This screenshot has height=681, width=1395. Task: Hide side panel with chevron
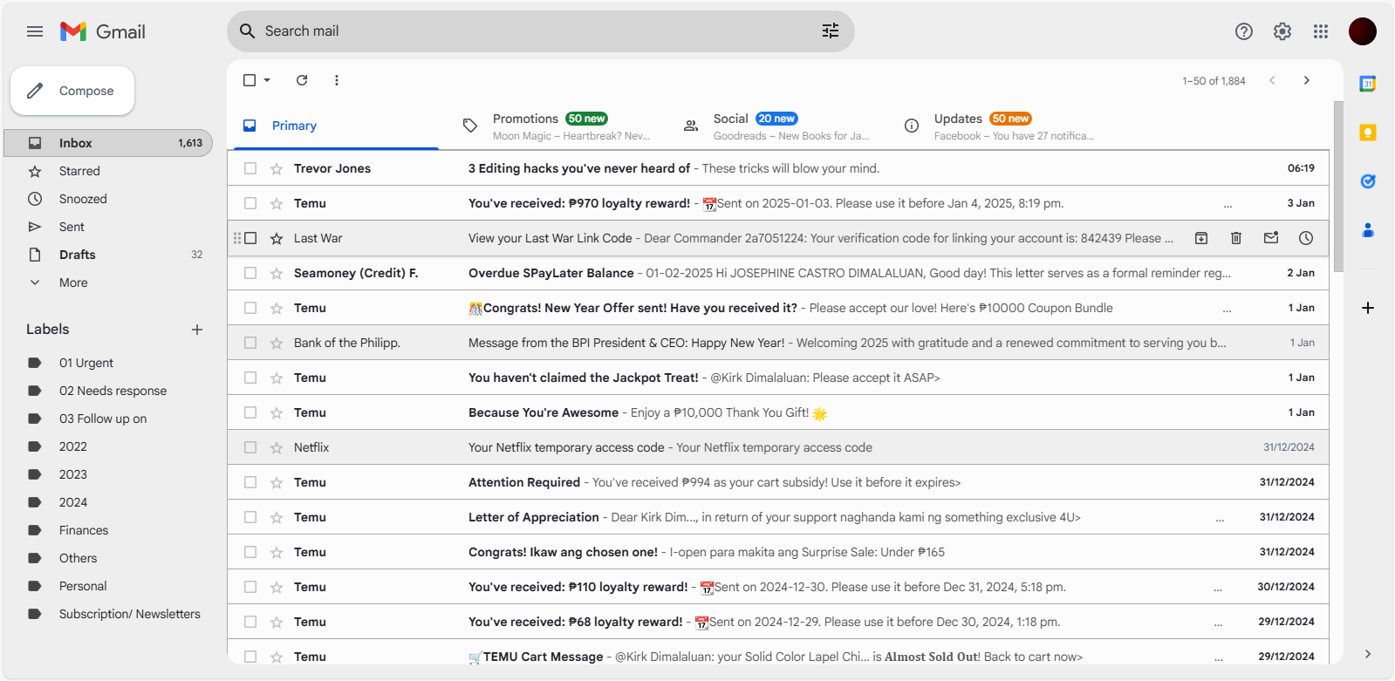pos(1368,654)
